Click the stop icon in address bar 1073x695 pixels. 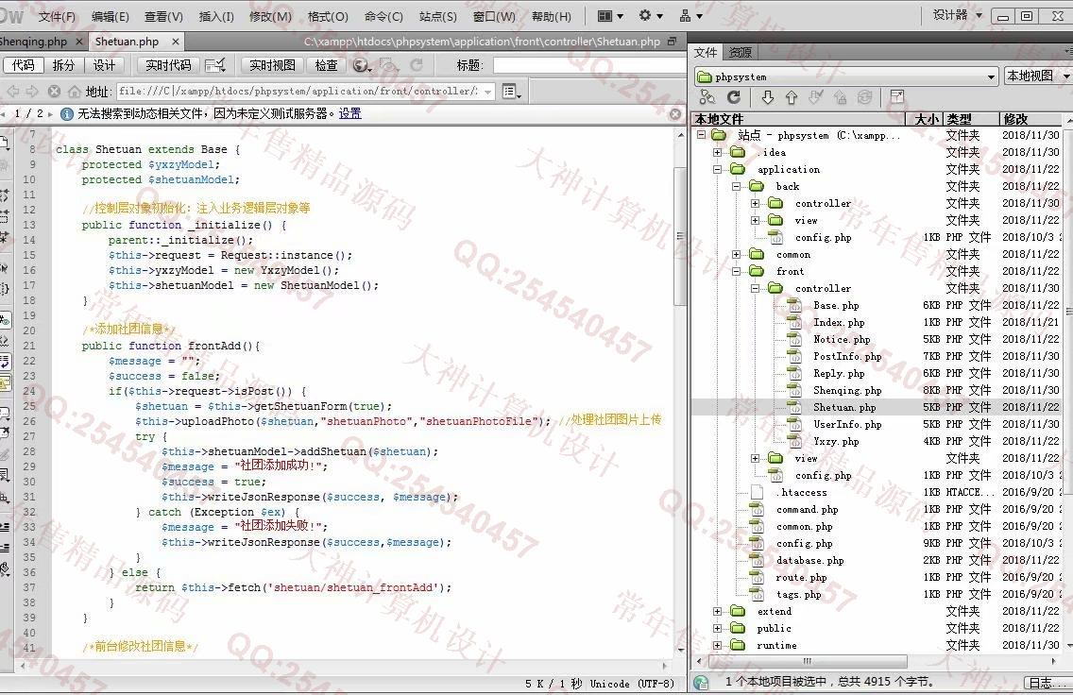click(x=54, y=91)
